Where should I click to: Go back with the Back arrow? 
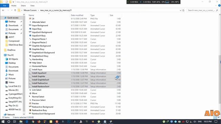coord(3,10)
